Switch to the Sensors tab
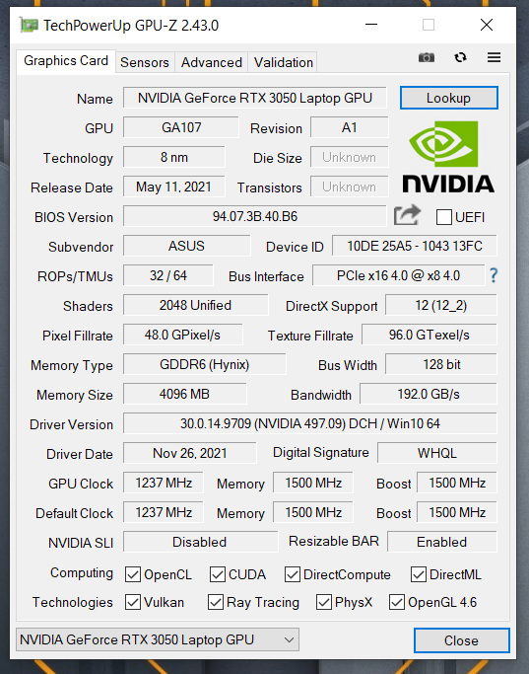Viewport: 529px width, 674px height. pos(145,63)
